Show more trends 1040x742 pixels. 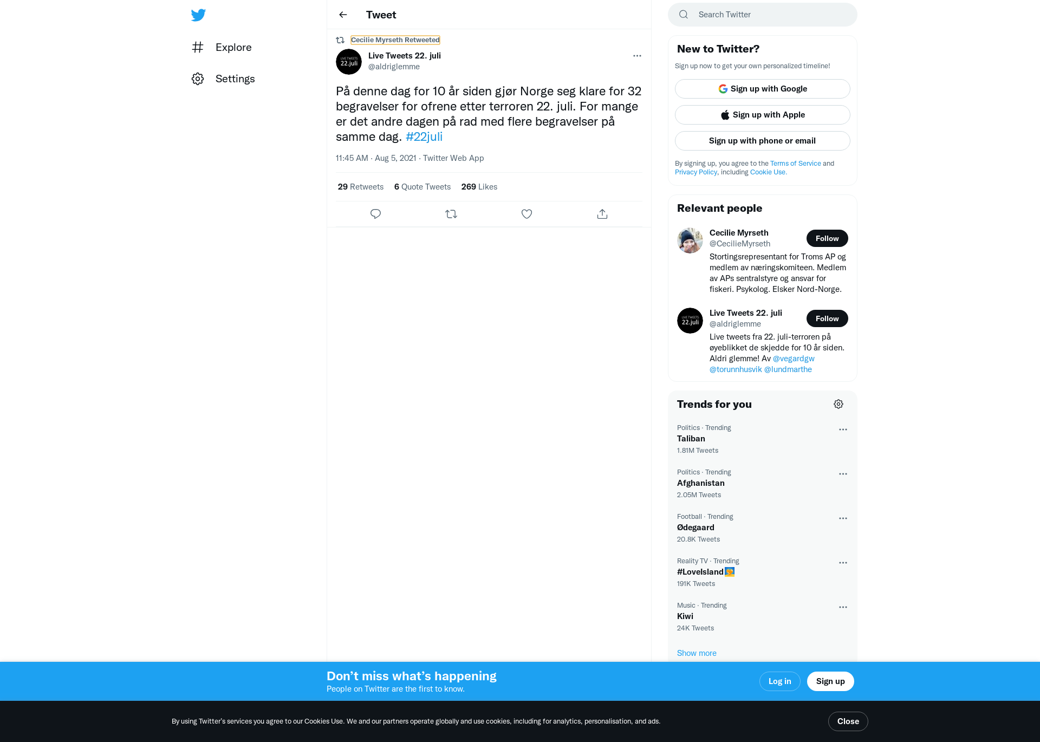tap(697, 653)
